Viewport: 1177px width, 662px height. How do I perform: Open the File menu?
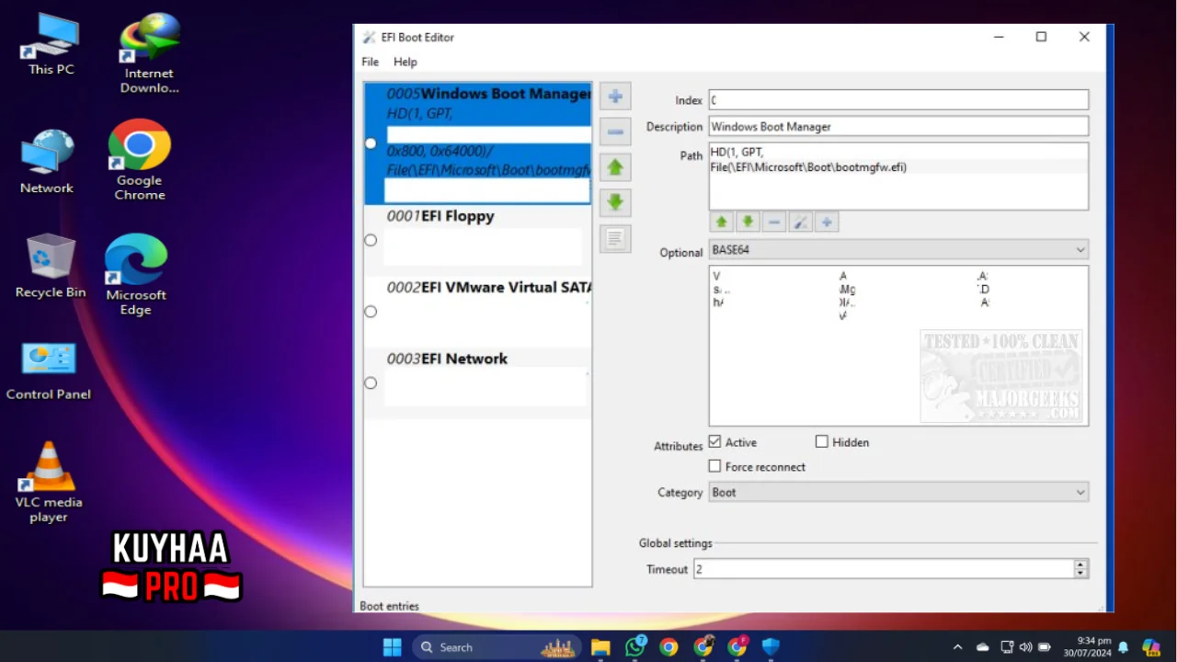click(370, 62)
